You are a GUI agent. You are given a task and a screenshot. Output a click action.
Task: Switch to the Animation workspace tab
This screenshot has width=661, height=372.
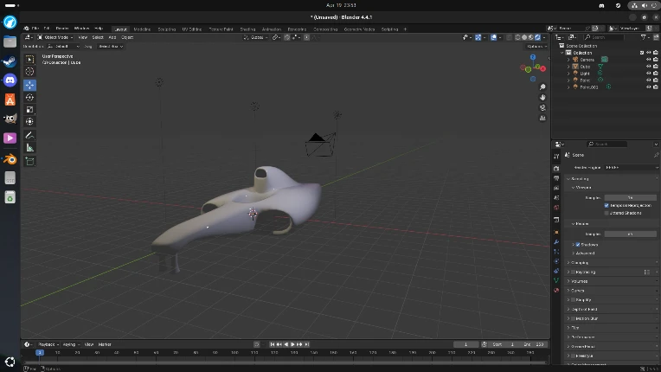tap(271, 29)
